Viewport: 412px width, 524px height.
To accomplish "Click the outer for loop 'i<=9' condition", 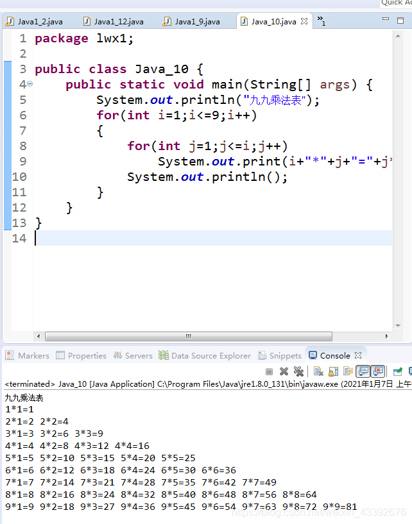I will (x=204, y=115).
